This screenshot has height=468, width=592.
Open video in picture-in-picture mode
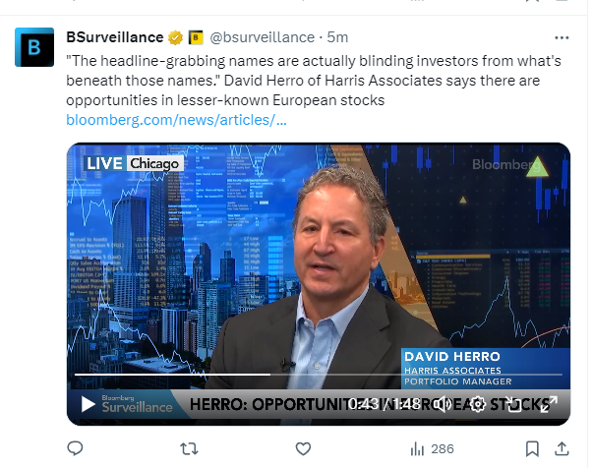(513, 404)
